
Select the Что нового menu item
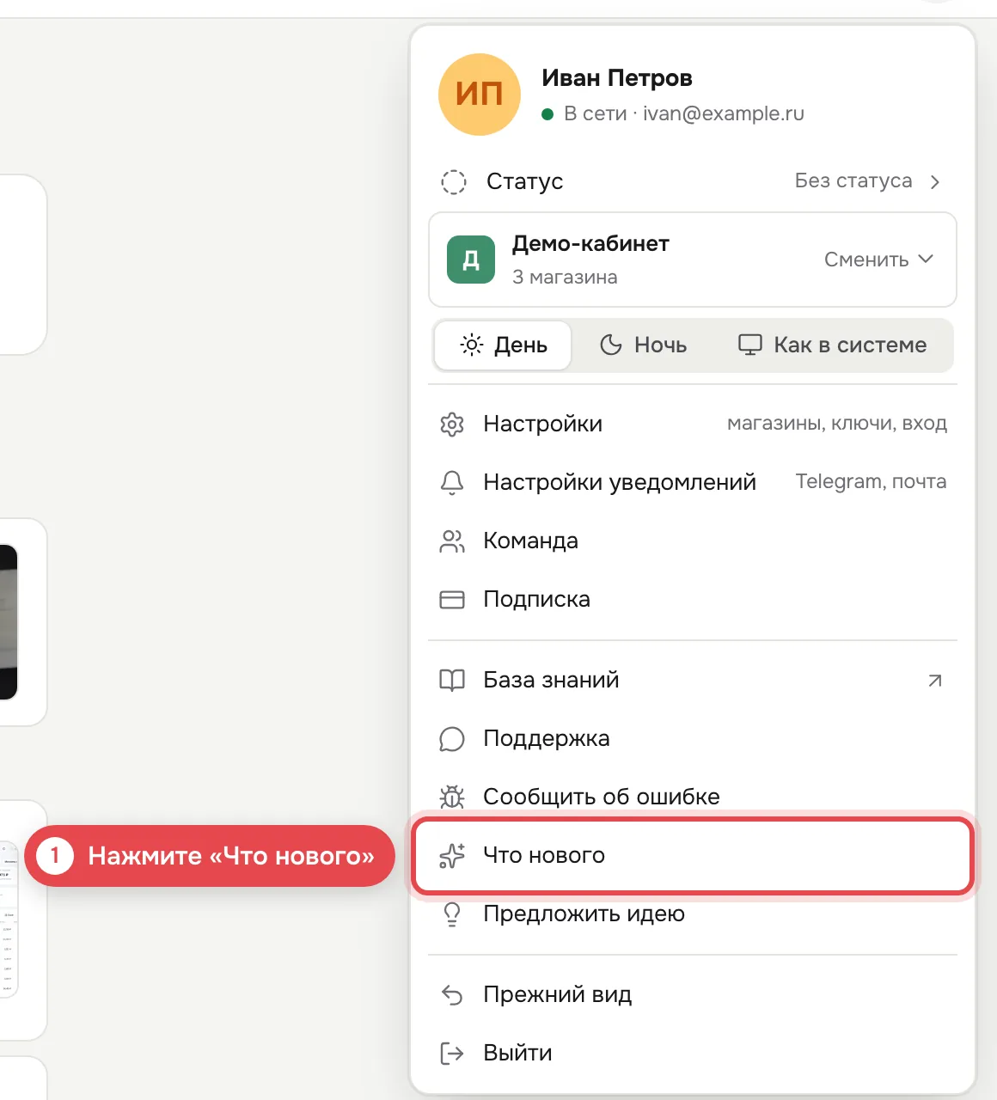tap(693, 855)
